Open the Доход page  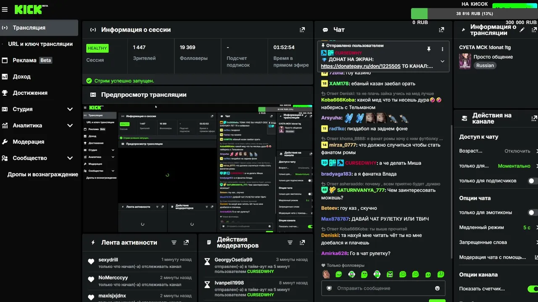39,77
